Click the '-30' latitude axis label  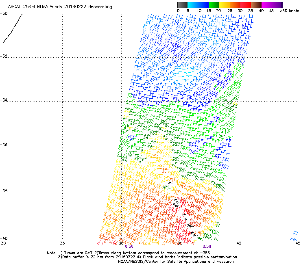coord(4,13)
